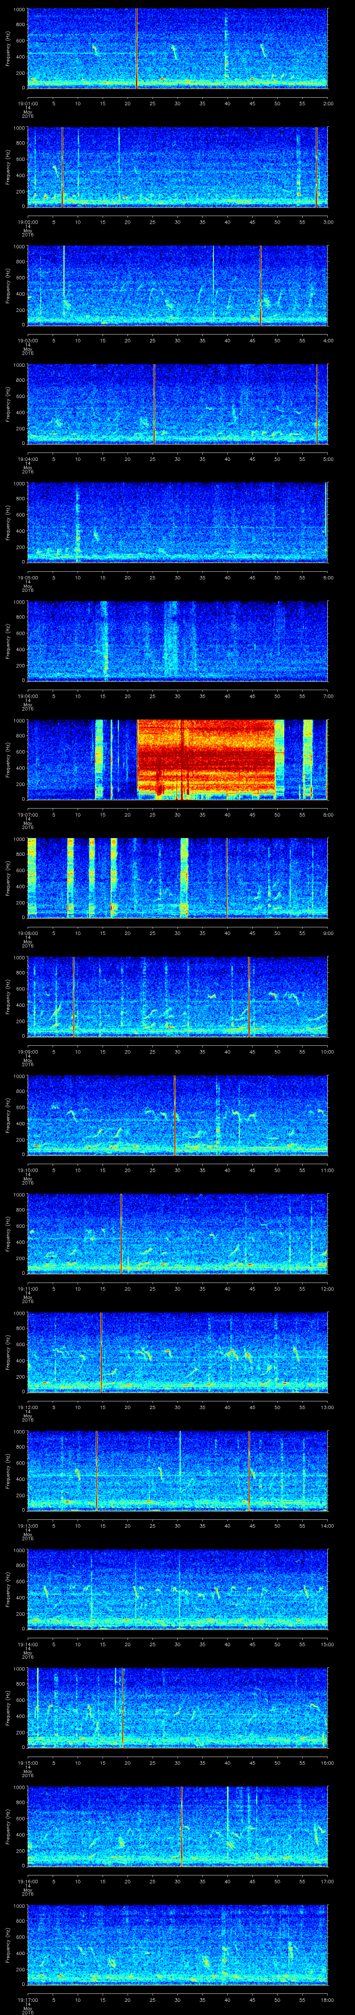This screenshot has width=355, height=2015.
Task: Click the red vertical line in 19:16:00 panel
Action: tap(182, 1826)
